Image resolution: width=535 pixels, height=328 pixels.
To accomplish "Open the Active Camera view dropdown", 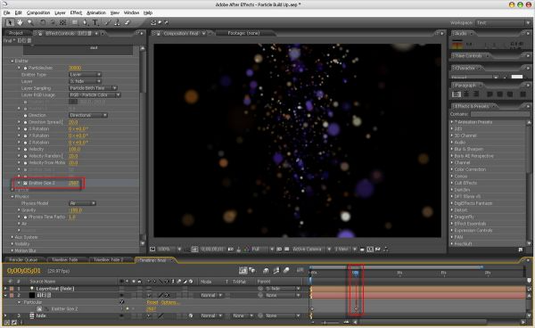I will [x=311, y=250].
